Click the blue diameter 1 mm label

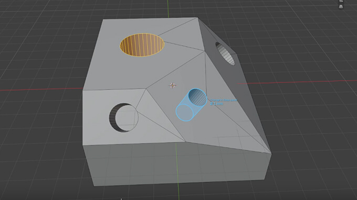click(216, 104)
